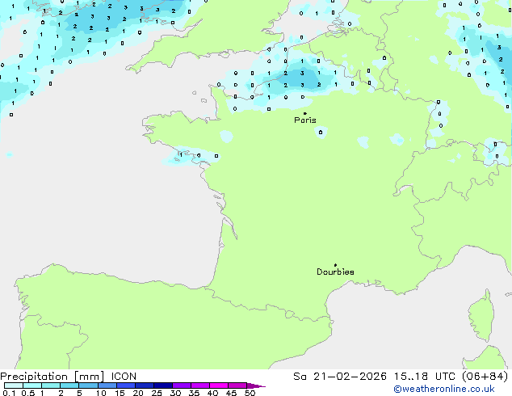512x396 pixels.
Task: Pick the 30–35 mm purple swatch
Action: click(182, 385)
